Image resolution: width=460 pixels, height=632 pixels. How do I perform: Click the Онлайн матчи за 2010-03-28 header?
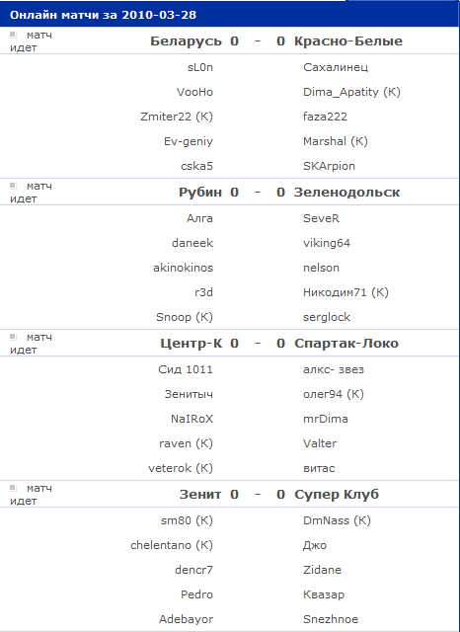pyautogui.click(x=103, y=15)
